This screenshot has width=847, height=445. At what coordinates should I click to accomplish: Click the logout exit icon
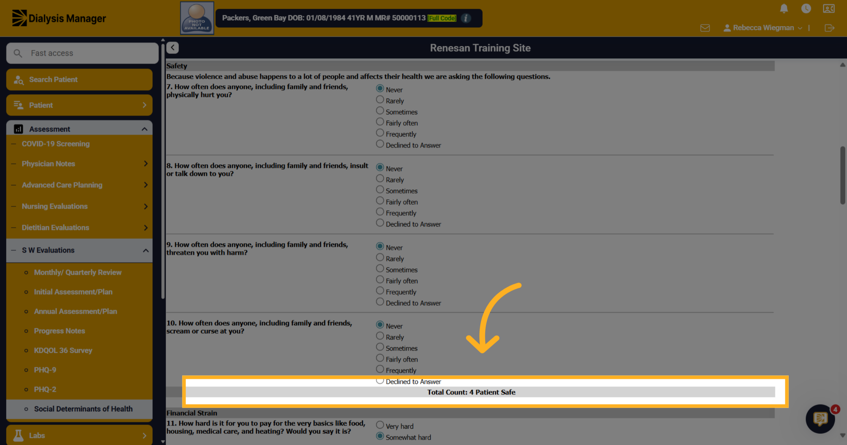829,28
